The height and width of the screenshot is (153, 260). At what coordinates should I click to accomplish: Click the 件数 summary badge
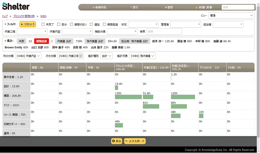pos(21,41)
